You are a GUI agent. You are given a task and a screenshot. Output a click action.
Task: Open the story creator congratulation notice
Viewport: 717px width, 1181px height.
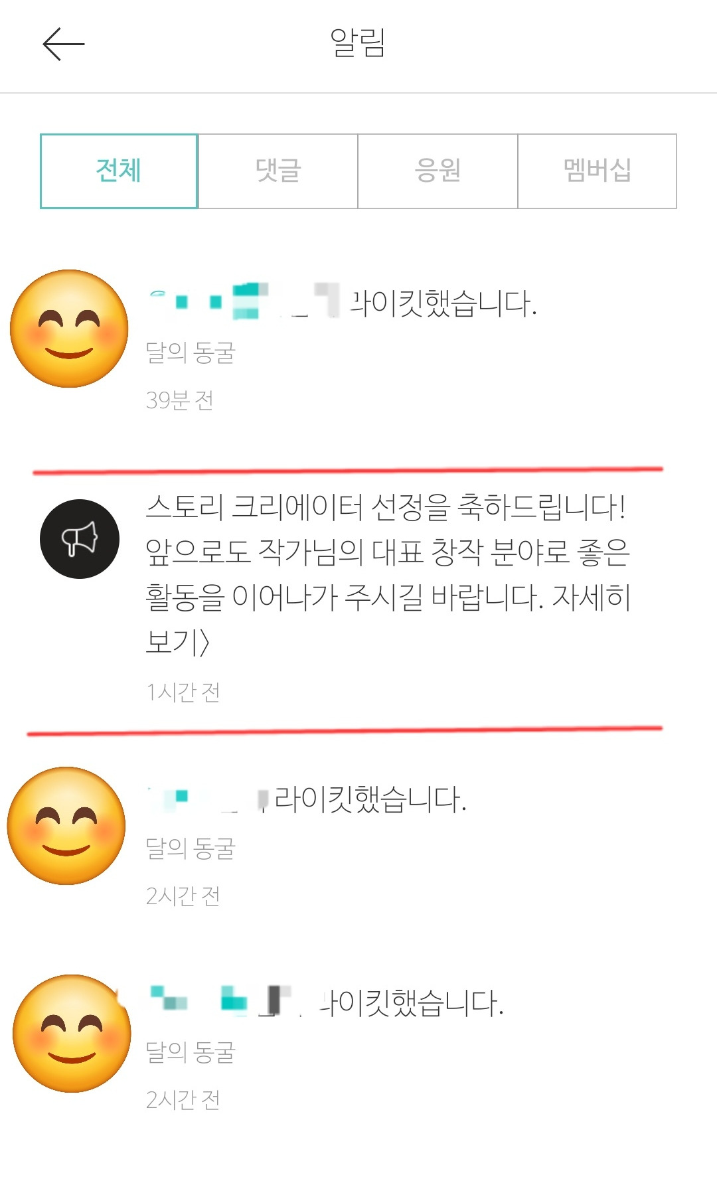pyautogui.click(x=388, y=574)
